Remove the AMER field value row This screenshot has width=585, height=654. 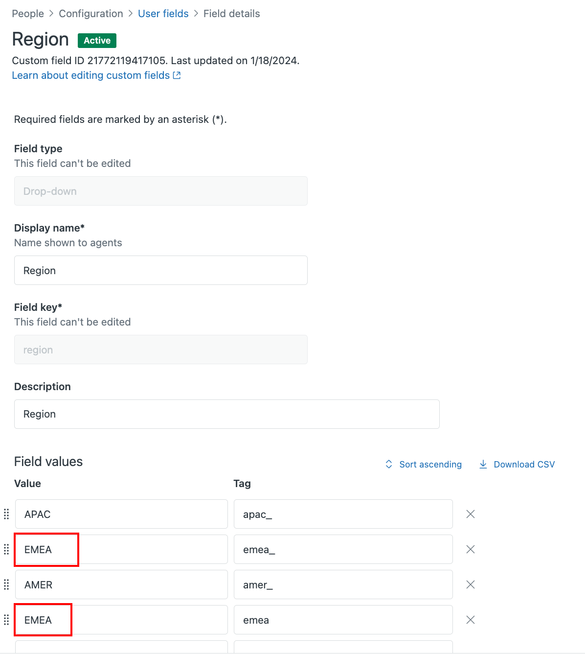click(x=471, y=584)
